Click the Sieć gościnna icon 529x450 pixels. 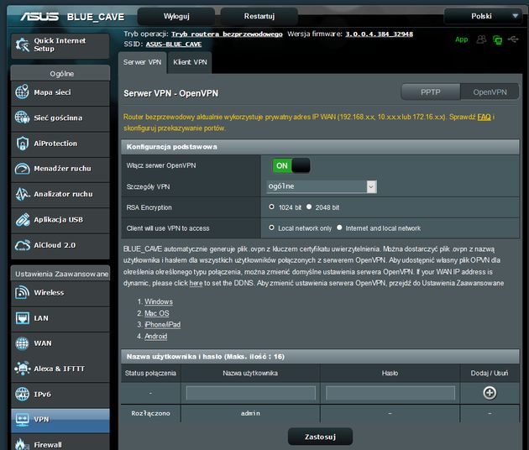pos(23,118)
